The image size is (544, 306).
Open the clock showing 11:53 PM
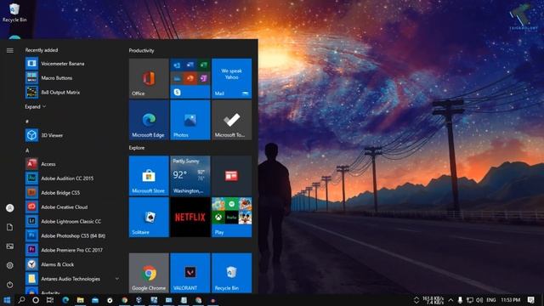point(510,300)
